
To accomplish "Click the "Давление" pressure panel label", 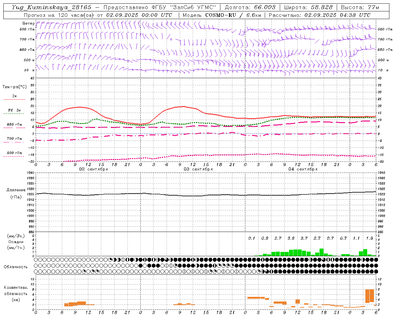I will click(x=16, y=190).
